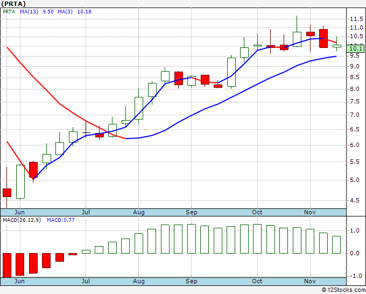Open the 12Stocks.com copyright link
This screenshot has height=294, width=366.
pos(343,290)
